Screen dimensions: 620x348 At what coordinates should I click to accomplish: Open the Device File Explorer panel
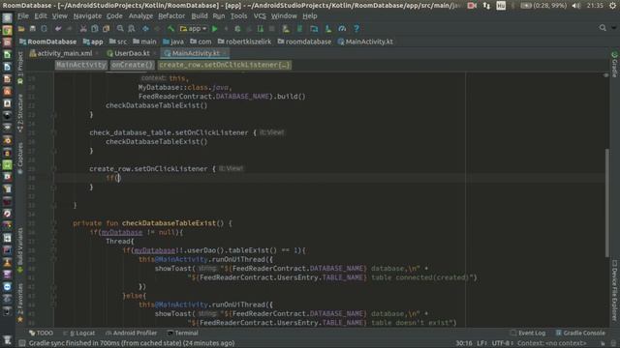click(x=614, y=290)
